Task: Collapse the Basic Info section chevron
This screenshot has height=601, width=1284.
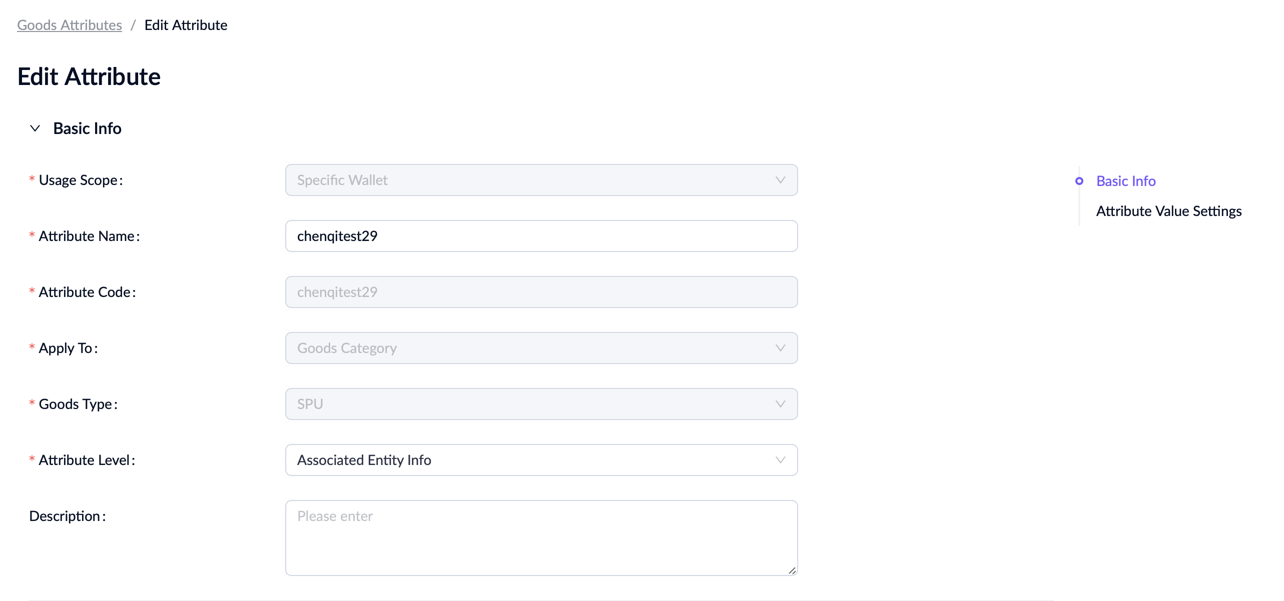Action: (x=35, y=128)
